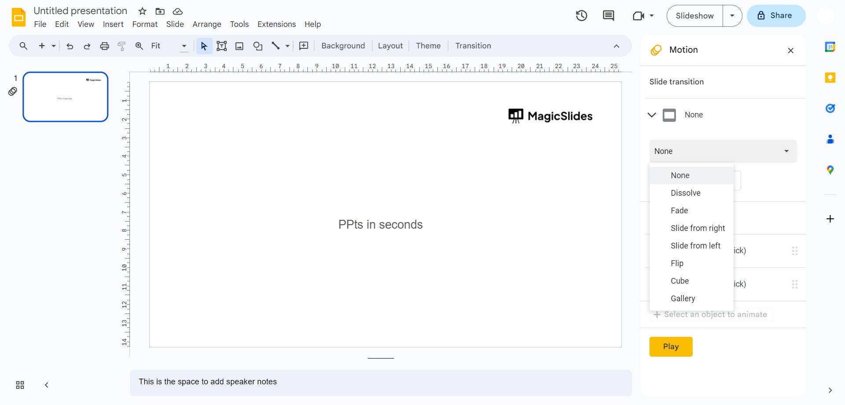Viewport: 845px width, 405px height.
Task: Open the Slideshow options dropdown arrow
Action: [x=732, y=16]
